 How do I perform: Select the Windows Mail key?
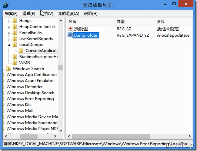pyautogui.click(x=20, y=111)
